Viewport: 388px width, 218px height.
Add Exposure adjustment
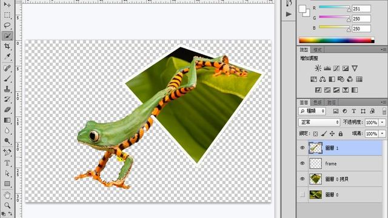[x=346, y=68]
